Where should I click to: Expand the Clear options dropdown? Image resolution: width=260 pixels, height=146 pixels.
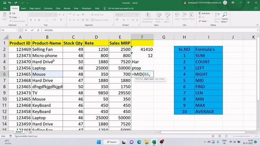tap(208, 21)
